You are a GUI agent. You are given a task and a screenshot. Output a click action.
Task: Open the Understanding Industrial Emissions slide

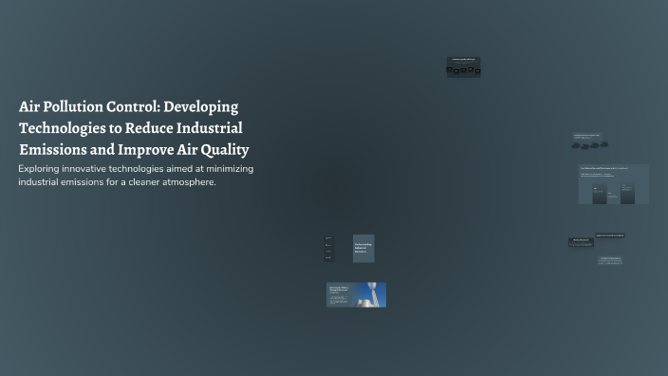[x=363, y=249]
